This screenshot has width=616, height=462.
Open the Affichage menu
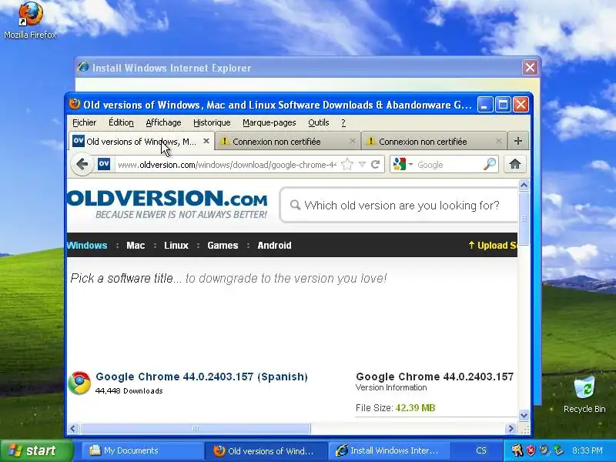(x=163, y=122)
